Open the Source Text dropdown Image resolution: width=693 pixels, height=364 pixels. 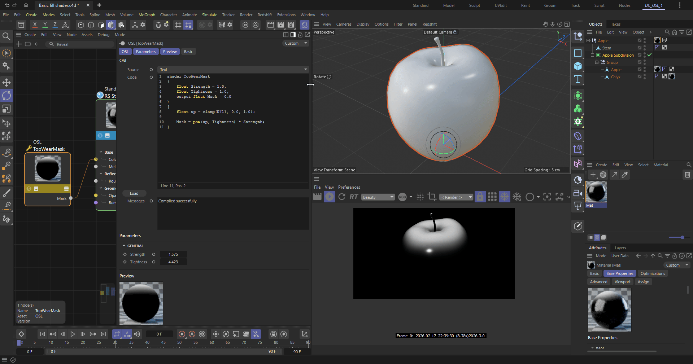[233, 70]
